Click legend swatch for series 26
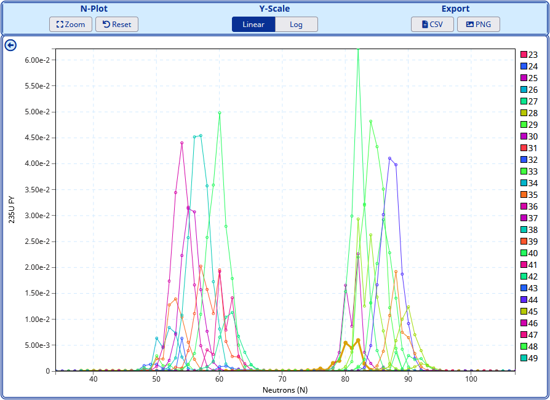The width and height of the screenshot is (550, 400). (x=524, y=90)
